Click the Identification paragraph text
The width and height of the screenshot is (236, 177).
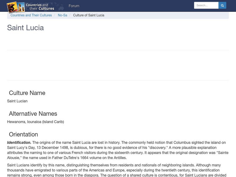(x=118, y=148)
